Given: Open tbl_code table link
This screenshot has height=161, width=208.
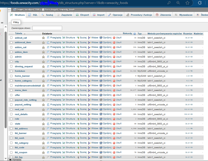Looking at the screenshot, I should (19, 148).
